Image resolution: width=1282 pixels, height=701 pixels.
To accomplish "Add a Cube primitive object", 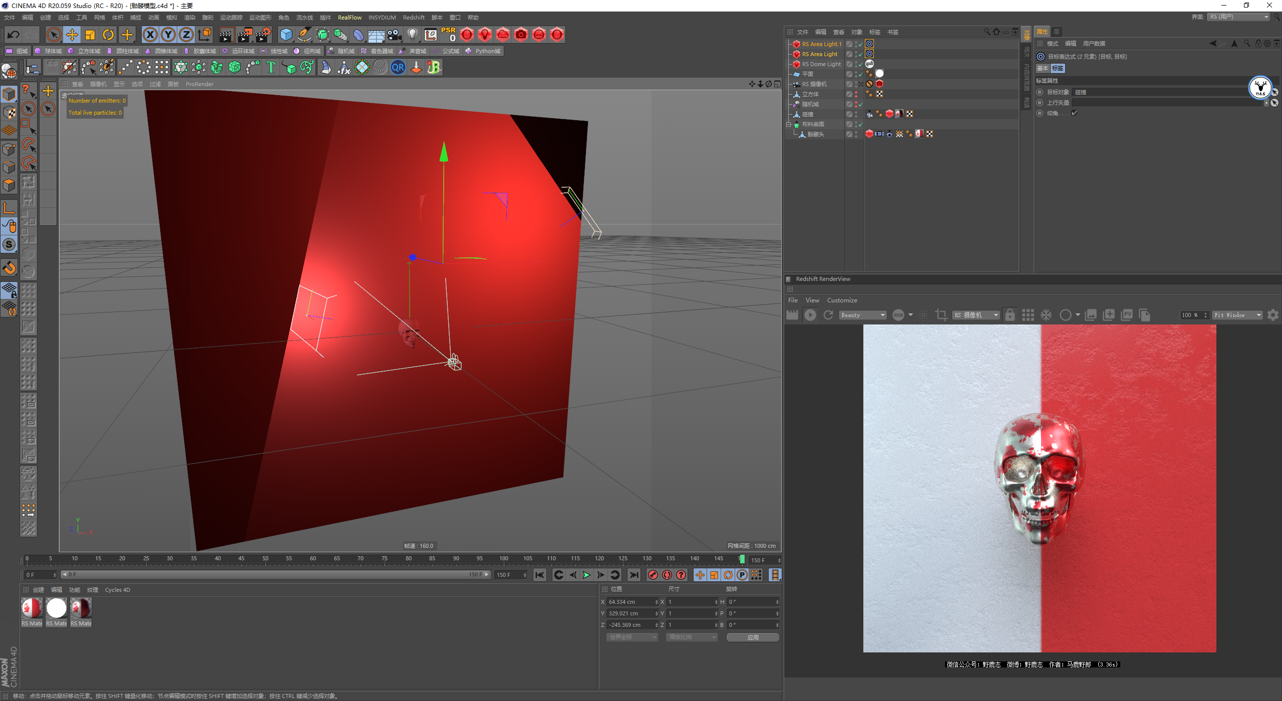I will click(x=286, y=35).
